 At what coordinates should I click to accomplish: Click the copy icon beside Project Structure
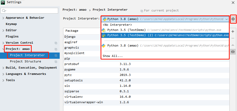tap(56, 62)
